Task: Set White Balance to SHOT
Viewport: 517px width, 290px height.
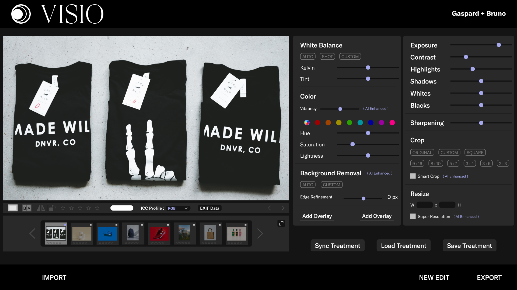Action: (x=327, y=57)
